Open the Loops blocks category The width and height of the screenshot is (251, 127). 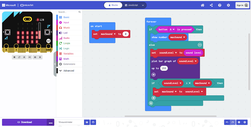tap(69, 43)
